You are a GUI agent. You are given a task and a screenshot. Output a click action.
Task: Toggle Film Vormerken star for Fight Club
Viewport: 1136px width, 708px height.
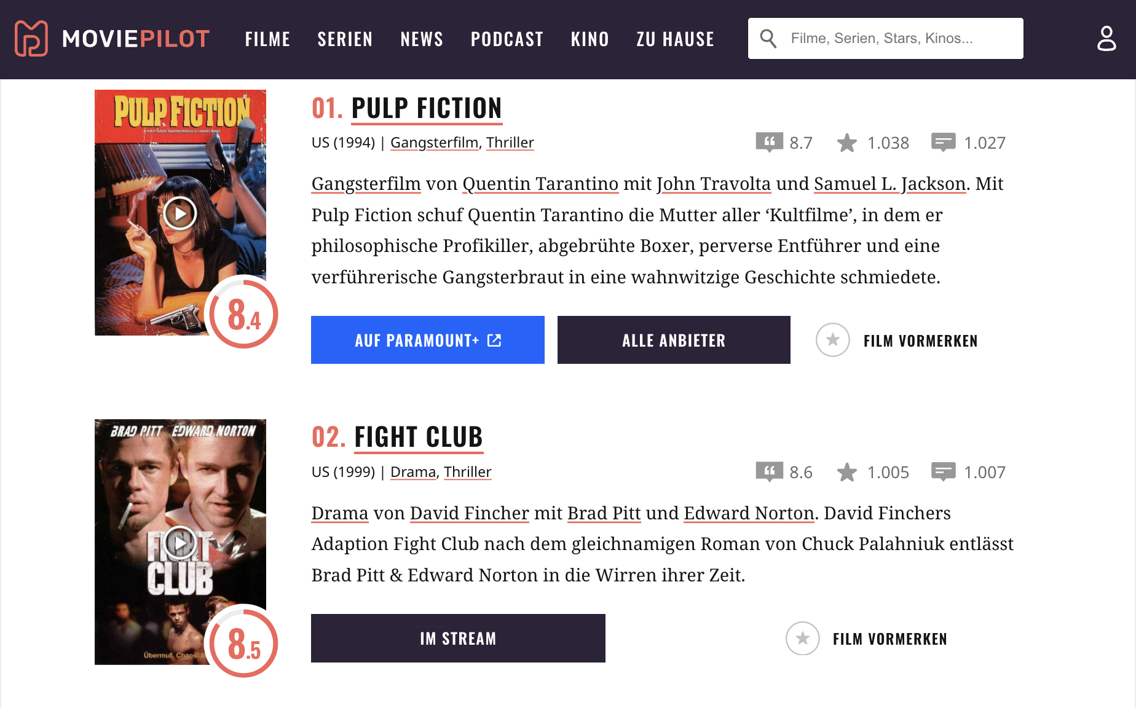pyautogui.click(x=802, y=639)
